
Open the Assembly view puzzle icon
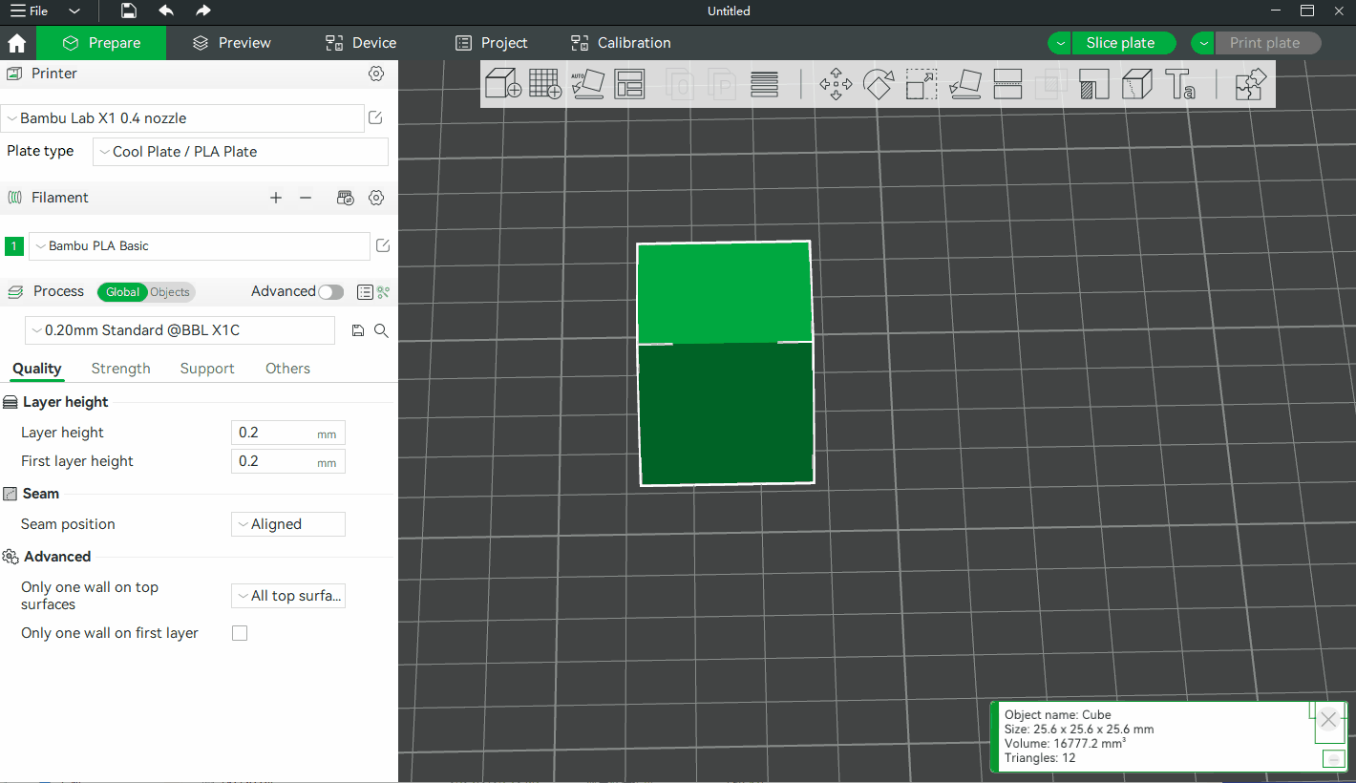tap(1250, 84)
